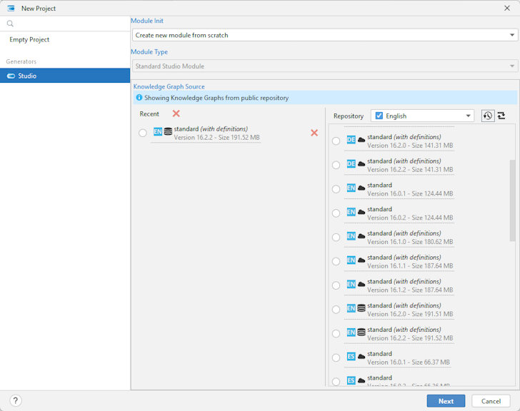Click the clock history icon beside English dropdown

tap(488, 116)
